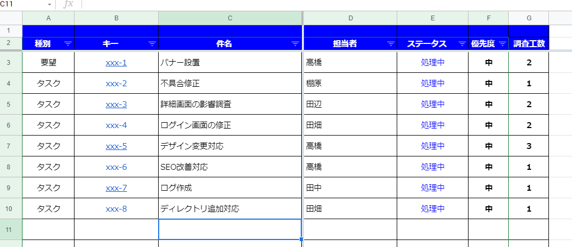Open the filter for 件名 column

(295, 44)
